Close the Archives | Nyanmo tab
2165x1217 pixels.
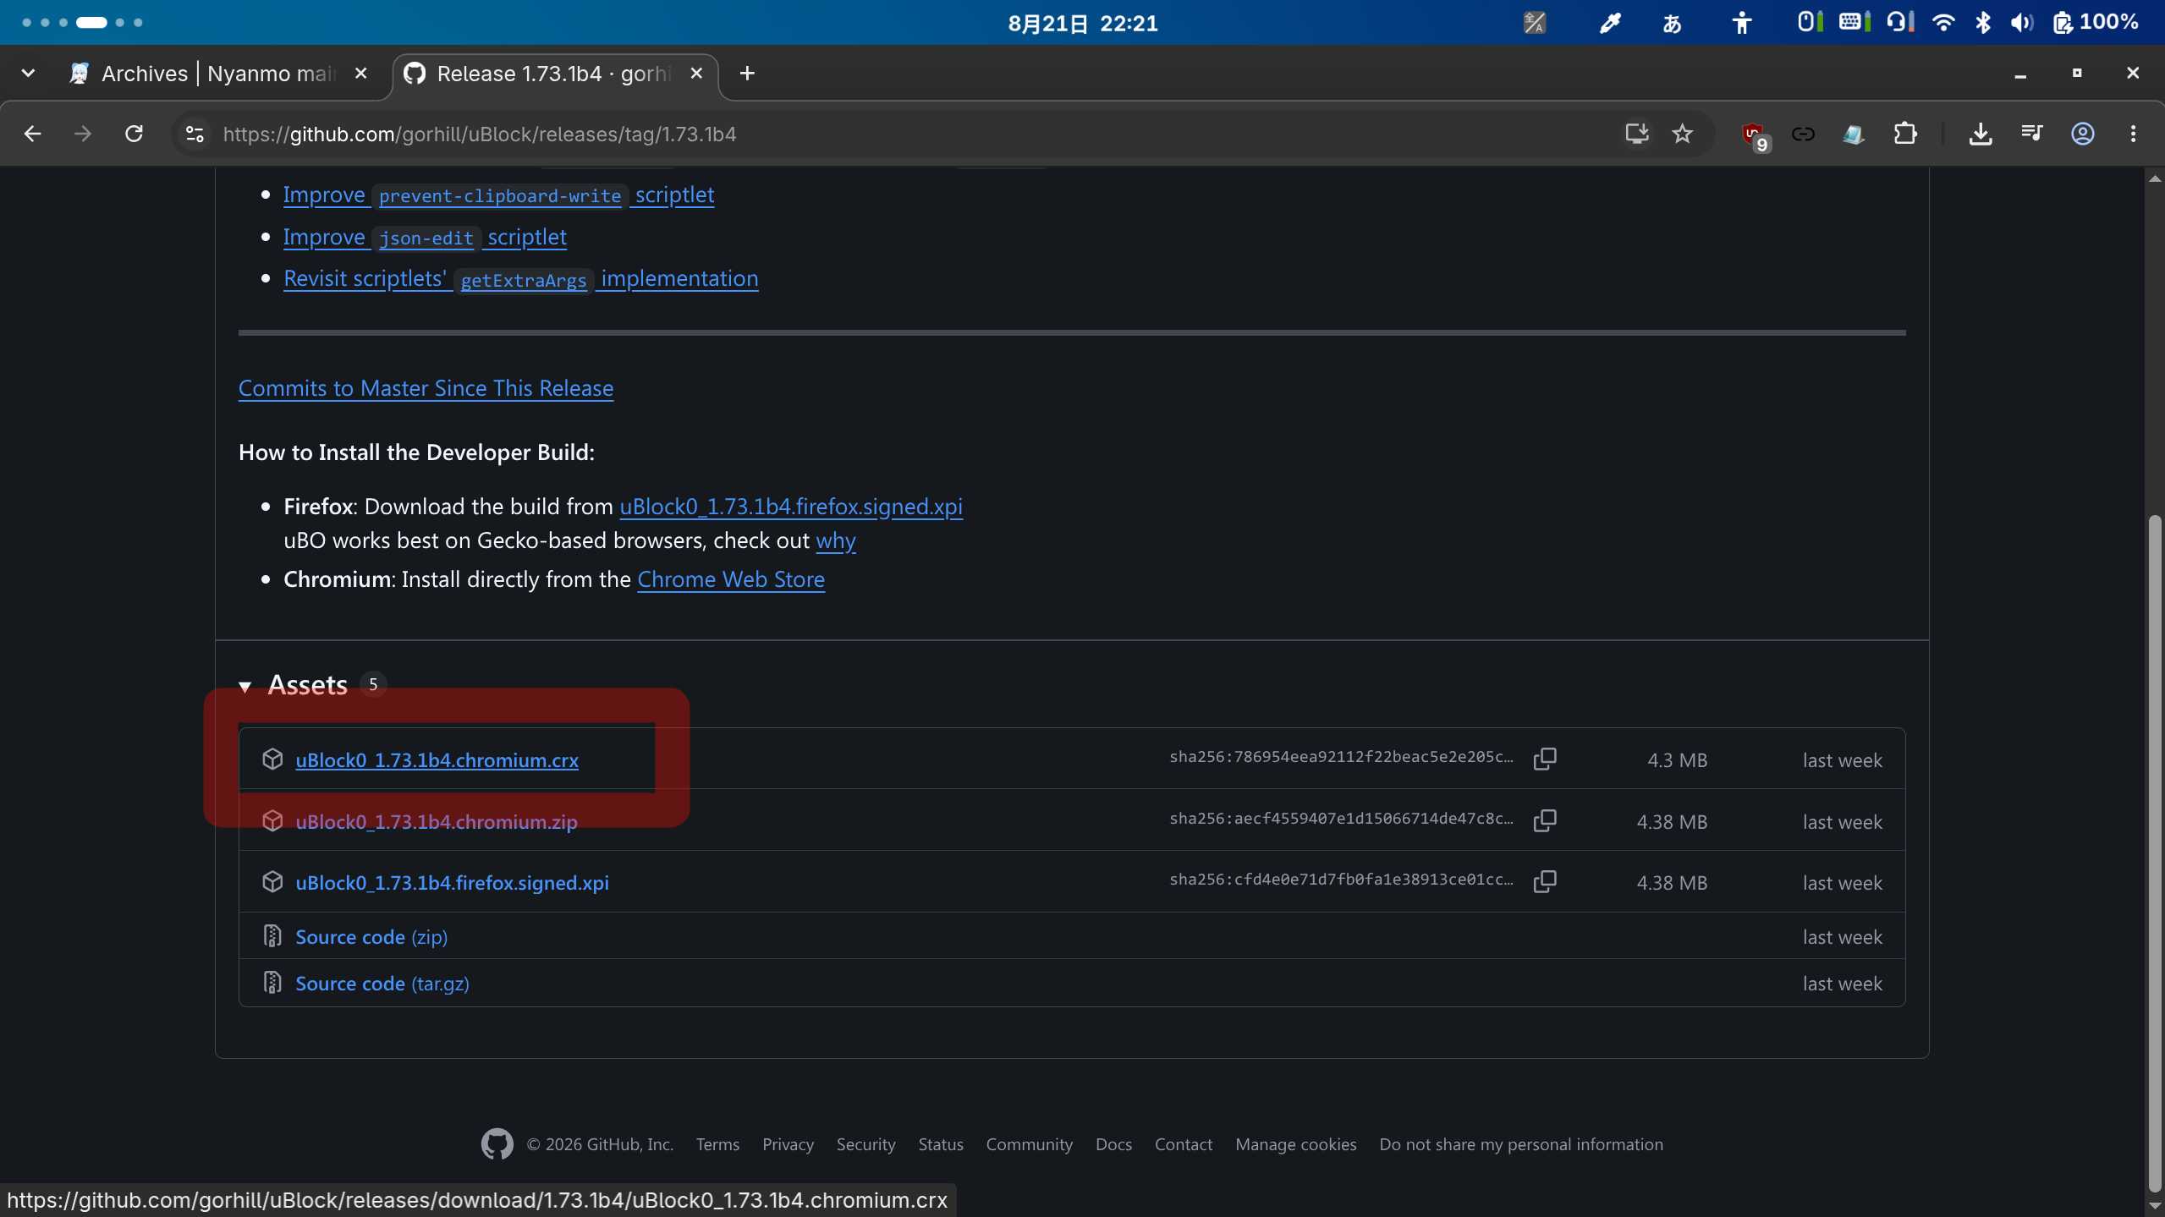(361, 74)
